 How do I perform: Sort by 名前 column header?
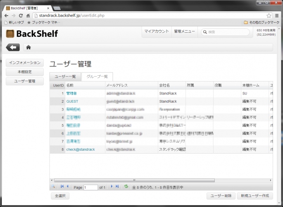pyautogui.click(x=85, y=85)
